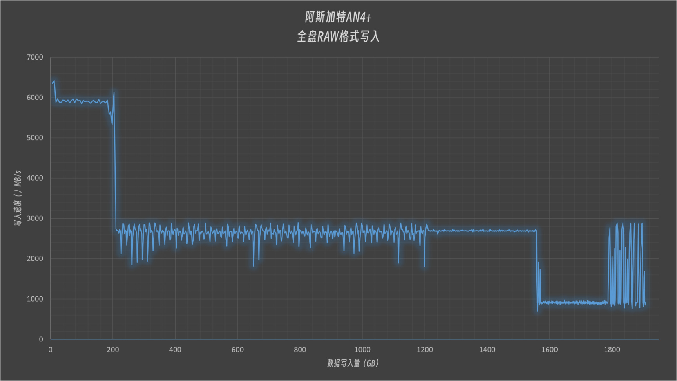Select the horizontal axis title "数据写入量 (GB)"

point(353,363)
